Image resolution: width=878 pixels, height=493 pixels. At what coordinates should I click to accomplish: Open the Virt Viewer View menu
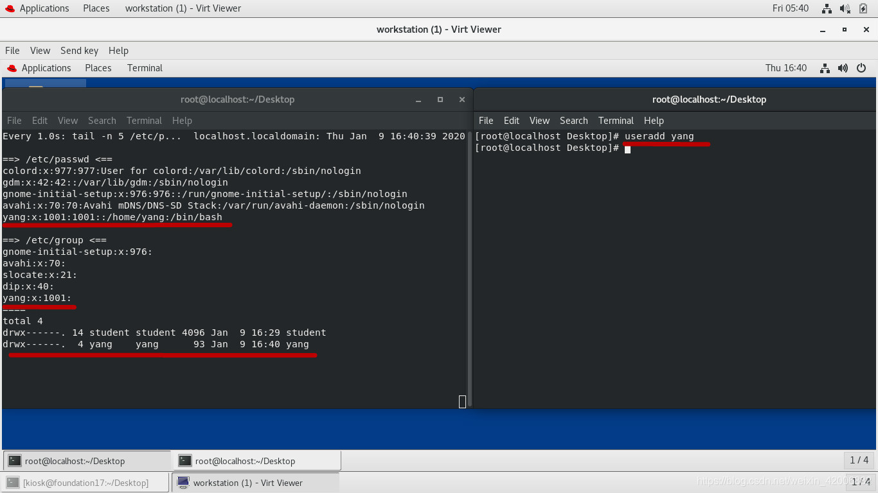click(x=40, y=51)
